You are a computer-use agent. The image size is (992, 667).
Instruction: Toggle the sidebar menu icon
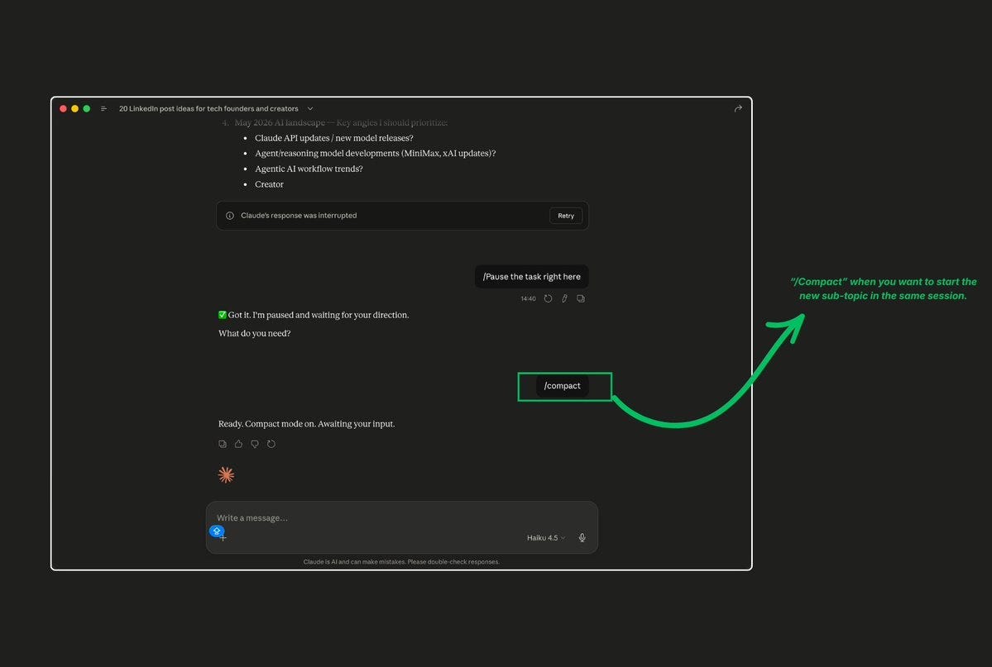(103, 109)
